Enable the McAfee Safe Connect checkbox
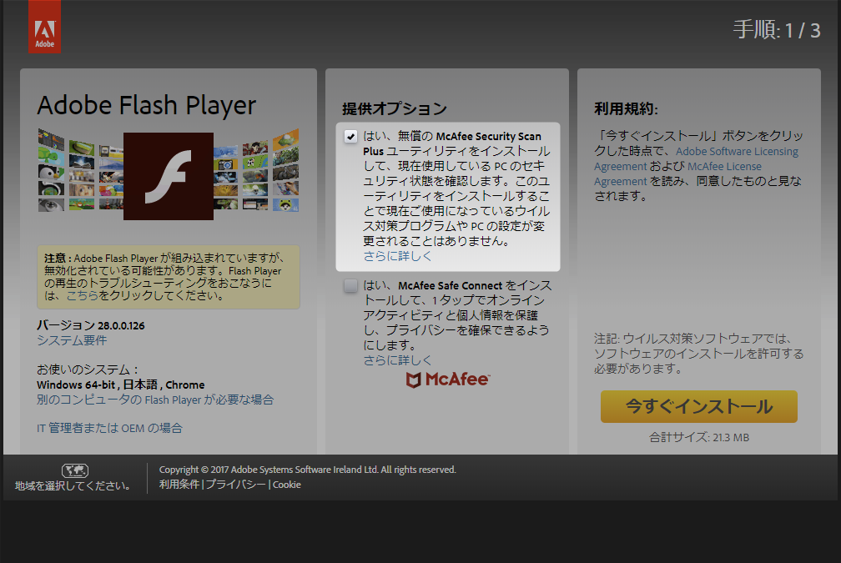The image size is (841, 563). (351, 286)
